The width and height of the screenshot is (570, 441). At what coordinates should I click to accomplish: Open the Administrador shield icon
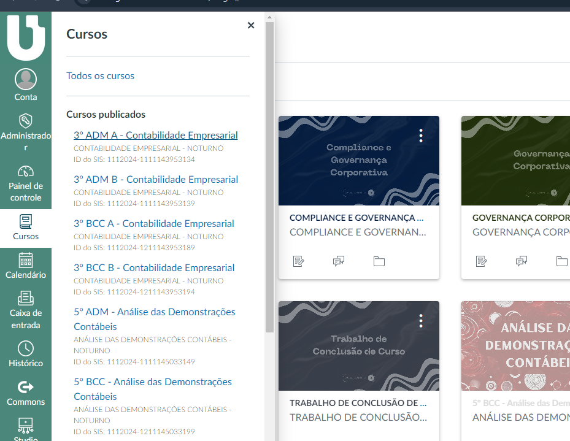26,120
